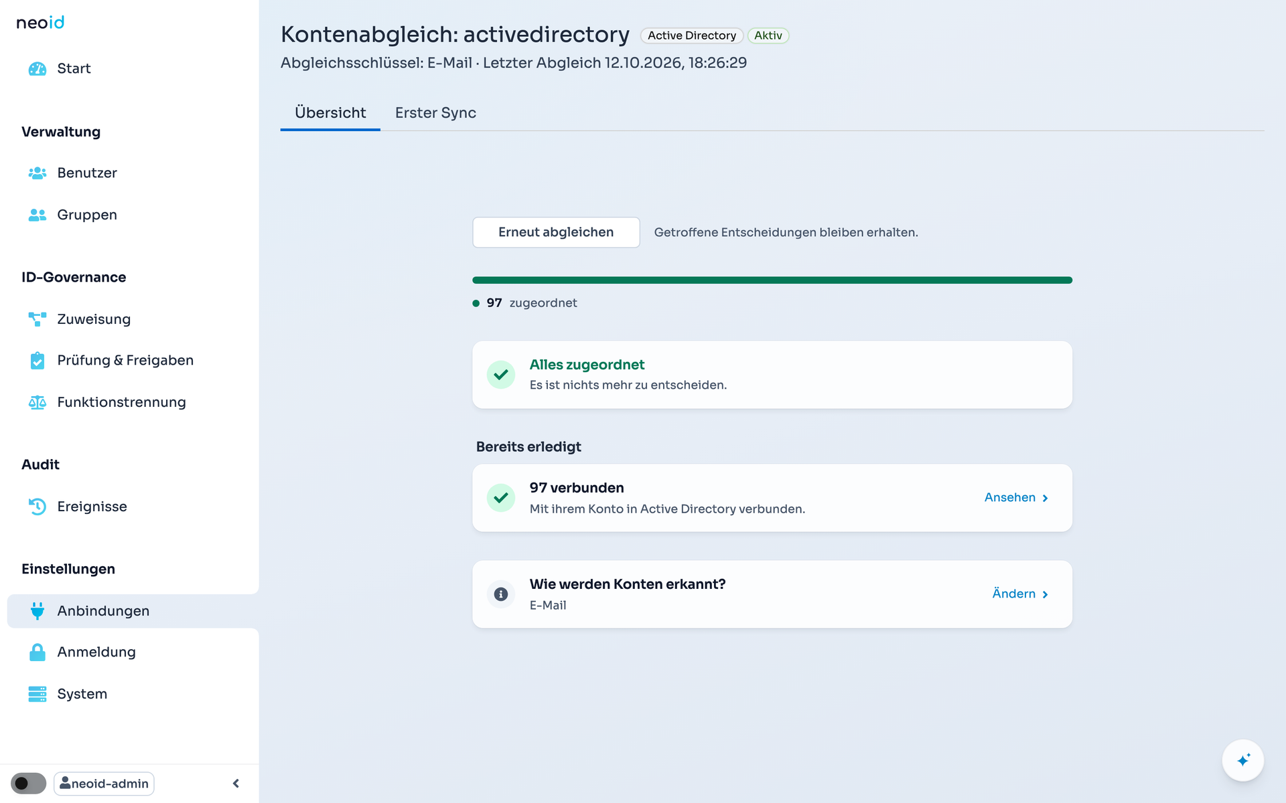Select the Anmeldung lock icon
This screenshot has height=803, width=1286.
pos(38,652)
